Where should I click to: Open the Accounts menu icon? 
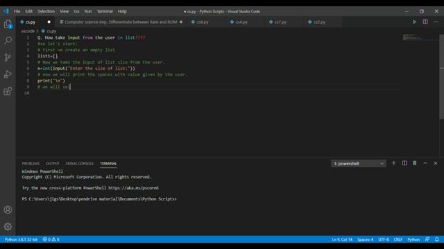[8, 210]
